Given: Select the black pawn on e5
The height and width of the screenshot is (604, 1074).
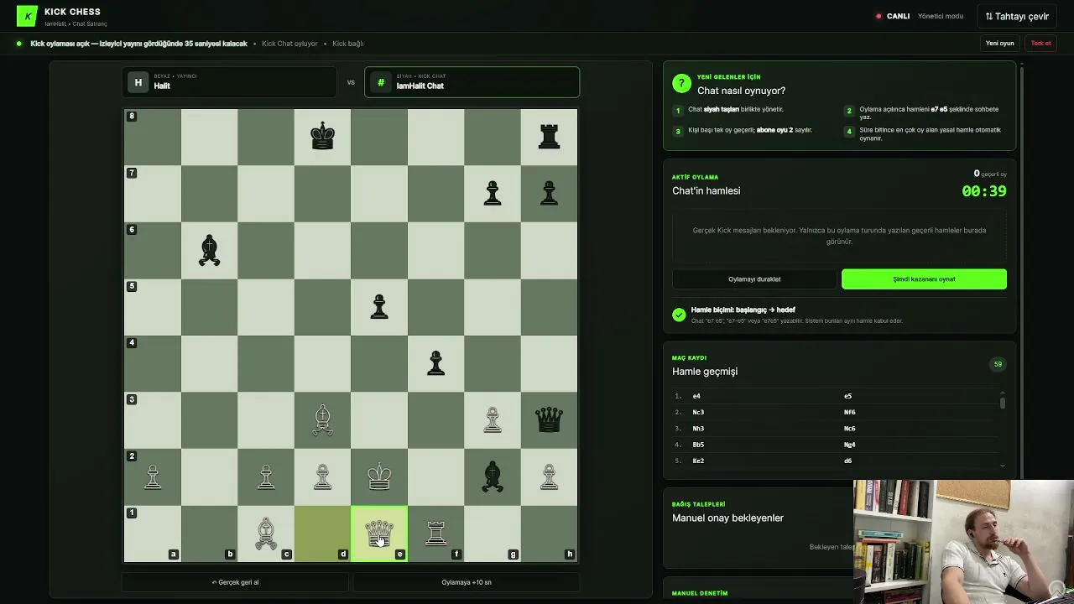Looking at the screenshot, I should [379, 306].
